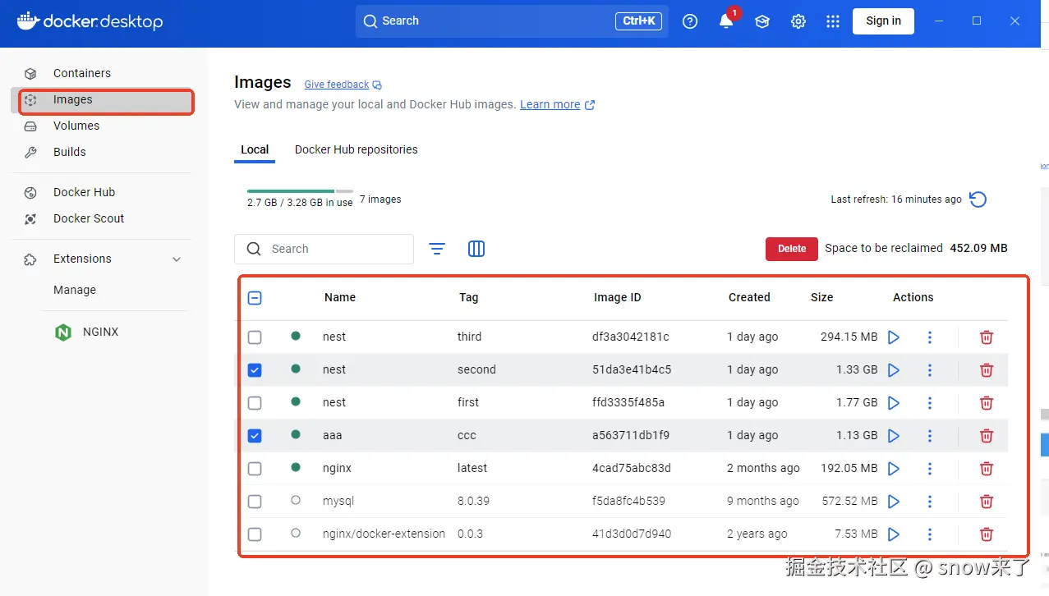Open the apps grid icon

[x=833, y=21]
